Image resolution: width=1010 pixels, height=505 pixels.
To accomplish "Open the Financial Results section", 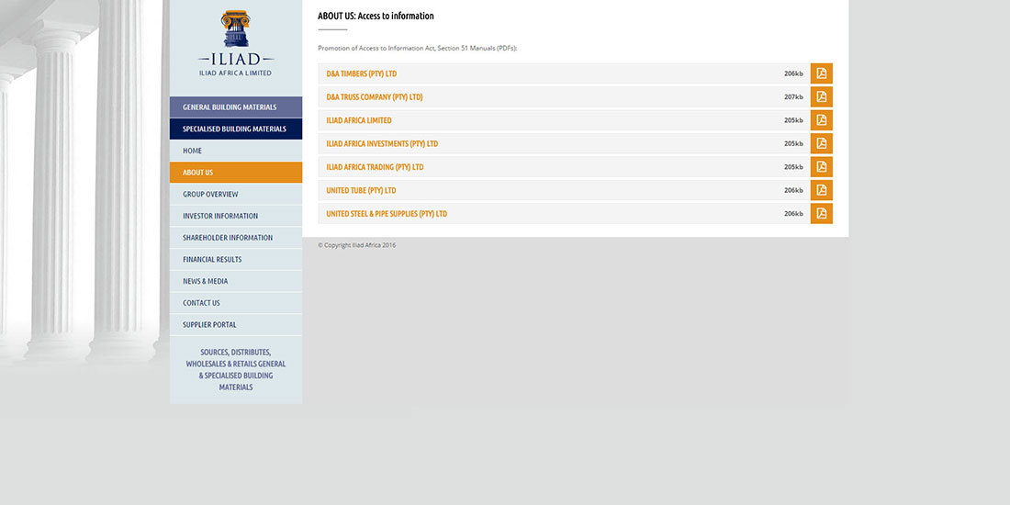I will pos(212,260).
